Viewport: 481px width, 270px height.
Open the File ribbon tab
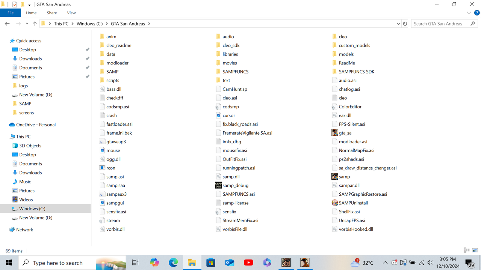pyautogui.click(x=11, y=13)
